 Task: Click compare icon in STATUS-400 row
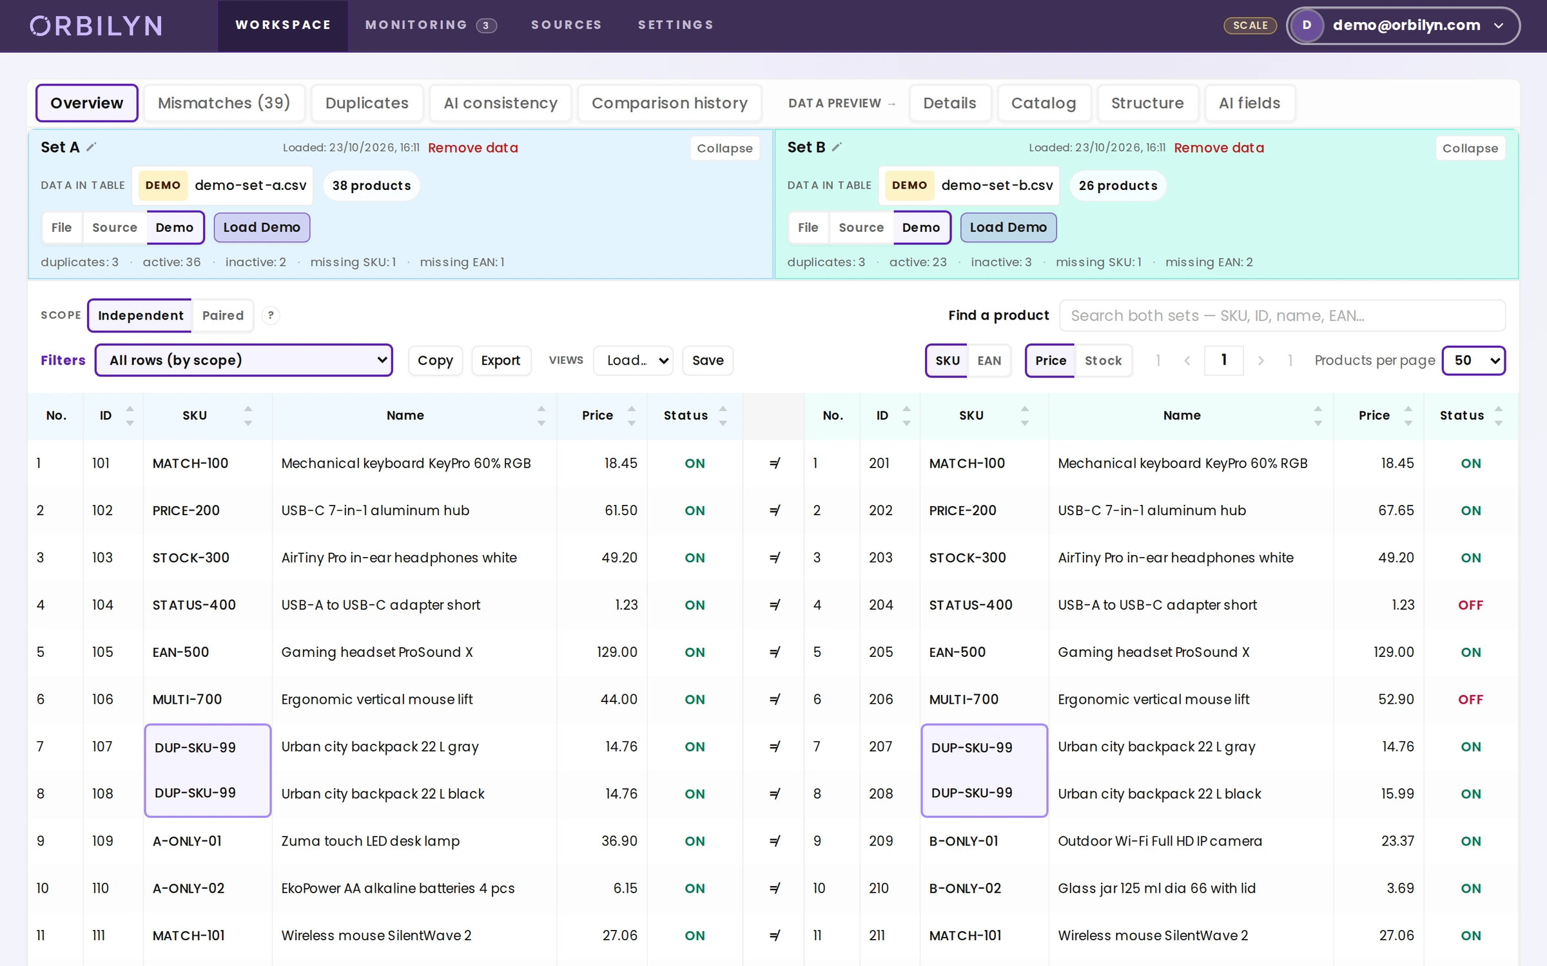point(775,605)
